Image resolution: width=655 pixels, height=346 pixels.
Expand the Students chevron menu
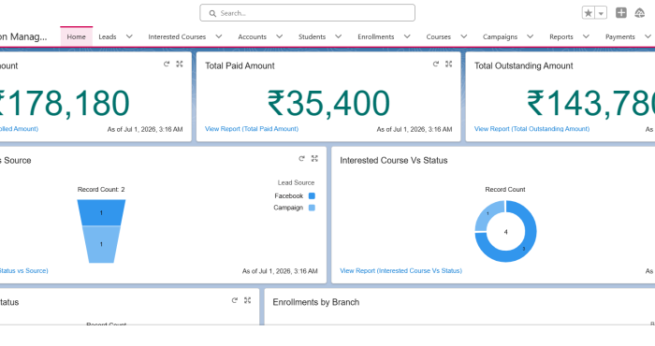(x=339, y=36)
